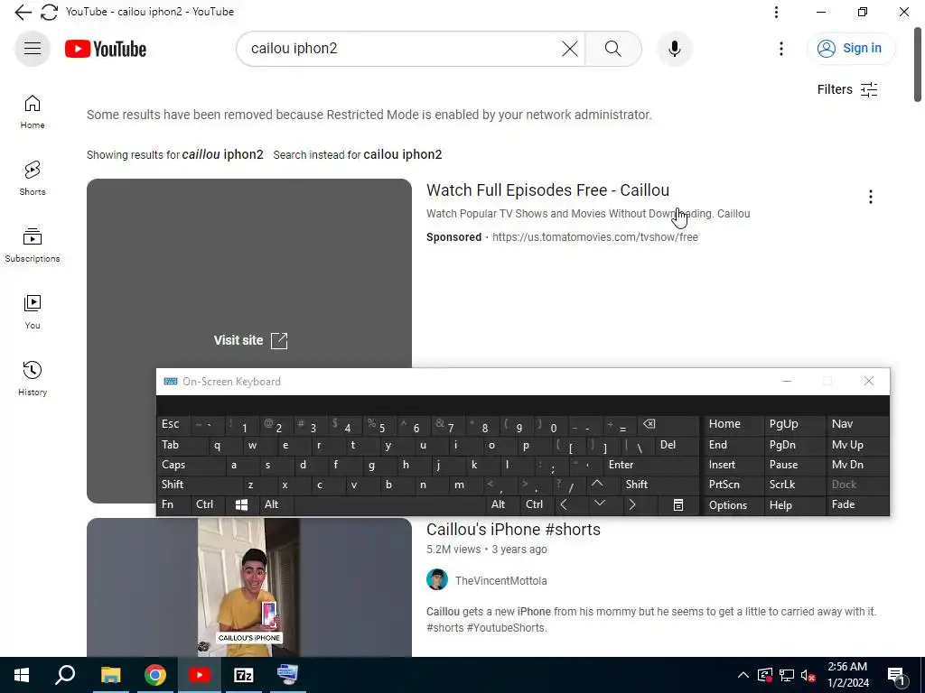Toggle Fn key on On-Screen Keyboard
Viewport: 925px width, 693px height.
pos(173,505)
